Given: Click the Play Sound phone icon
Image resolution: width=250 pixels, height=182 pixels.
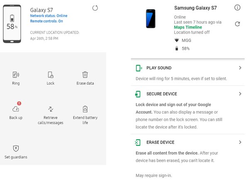Looking at the screenshot, I should pos(139,68).
